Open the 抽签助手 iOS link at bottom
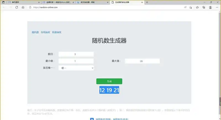The height and width of the screenshot is (120, 221). click(104, 119)
